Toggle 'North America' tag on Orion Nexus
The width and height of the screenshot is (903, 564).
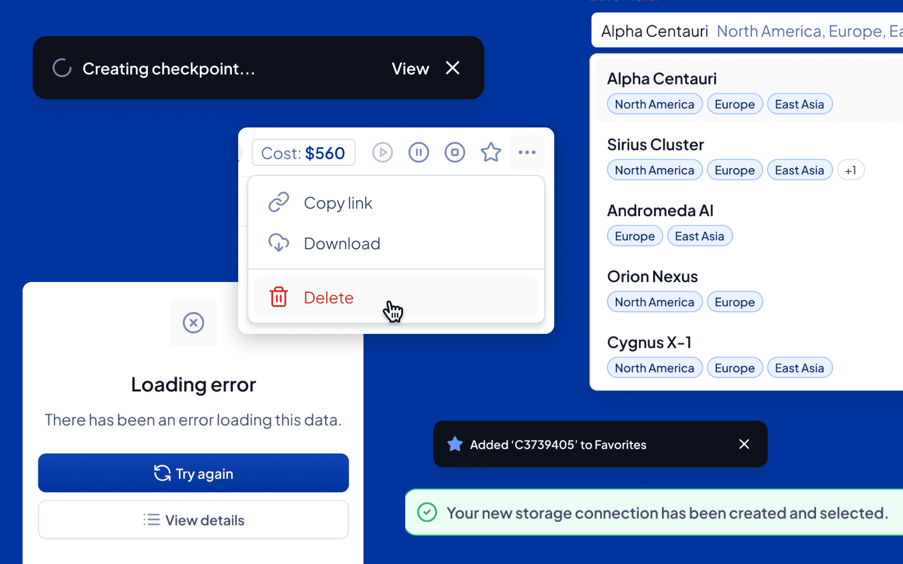[654, 302]
